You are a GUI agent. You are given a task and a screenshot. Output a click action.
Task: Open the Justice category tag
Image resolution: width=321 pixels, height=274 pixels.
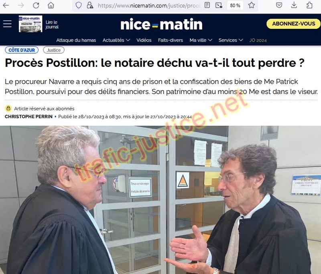pos(54,50)
